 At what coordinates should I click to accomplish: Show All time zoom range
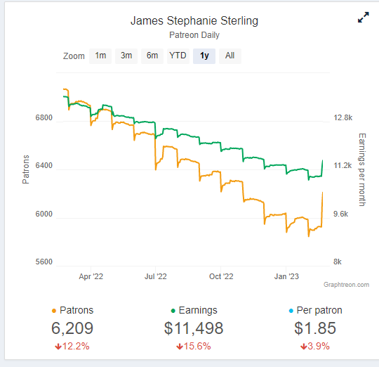click(230, 56)
